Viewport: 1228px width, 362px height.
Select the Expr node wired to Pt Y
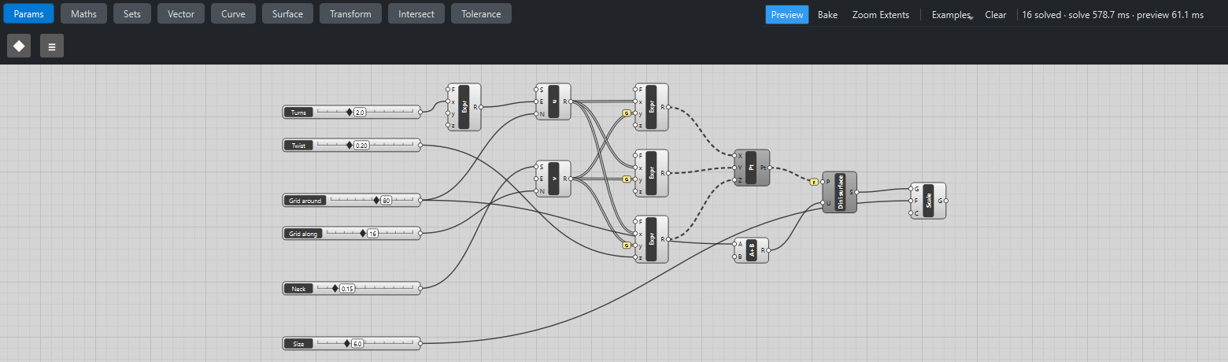click(x=652, y=173)
